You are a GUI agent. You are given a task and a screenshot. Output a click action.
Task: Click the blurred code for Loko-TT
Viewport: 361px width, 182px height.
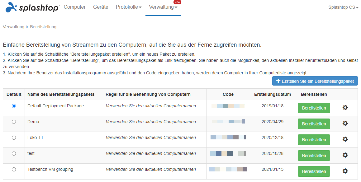(228, 138)
